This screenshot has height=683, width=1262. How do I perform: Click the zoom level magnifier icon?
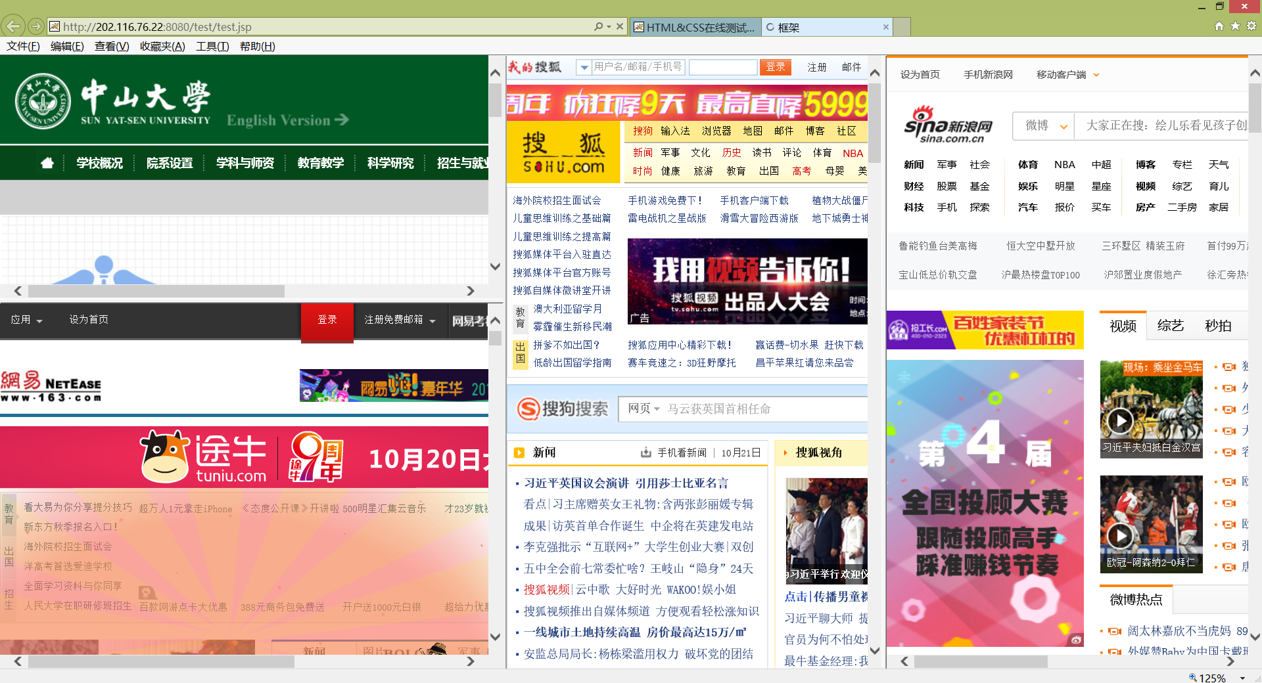pos(1192,677)
